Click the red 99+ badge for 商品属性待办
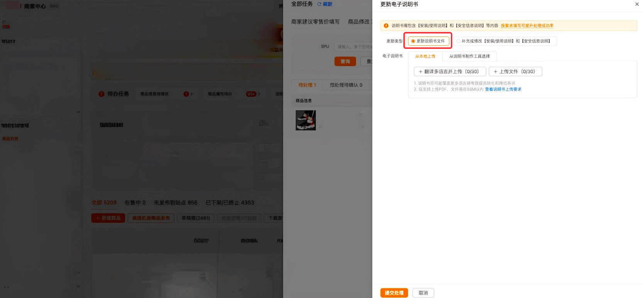643x298 pixels. pos(251,94)
